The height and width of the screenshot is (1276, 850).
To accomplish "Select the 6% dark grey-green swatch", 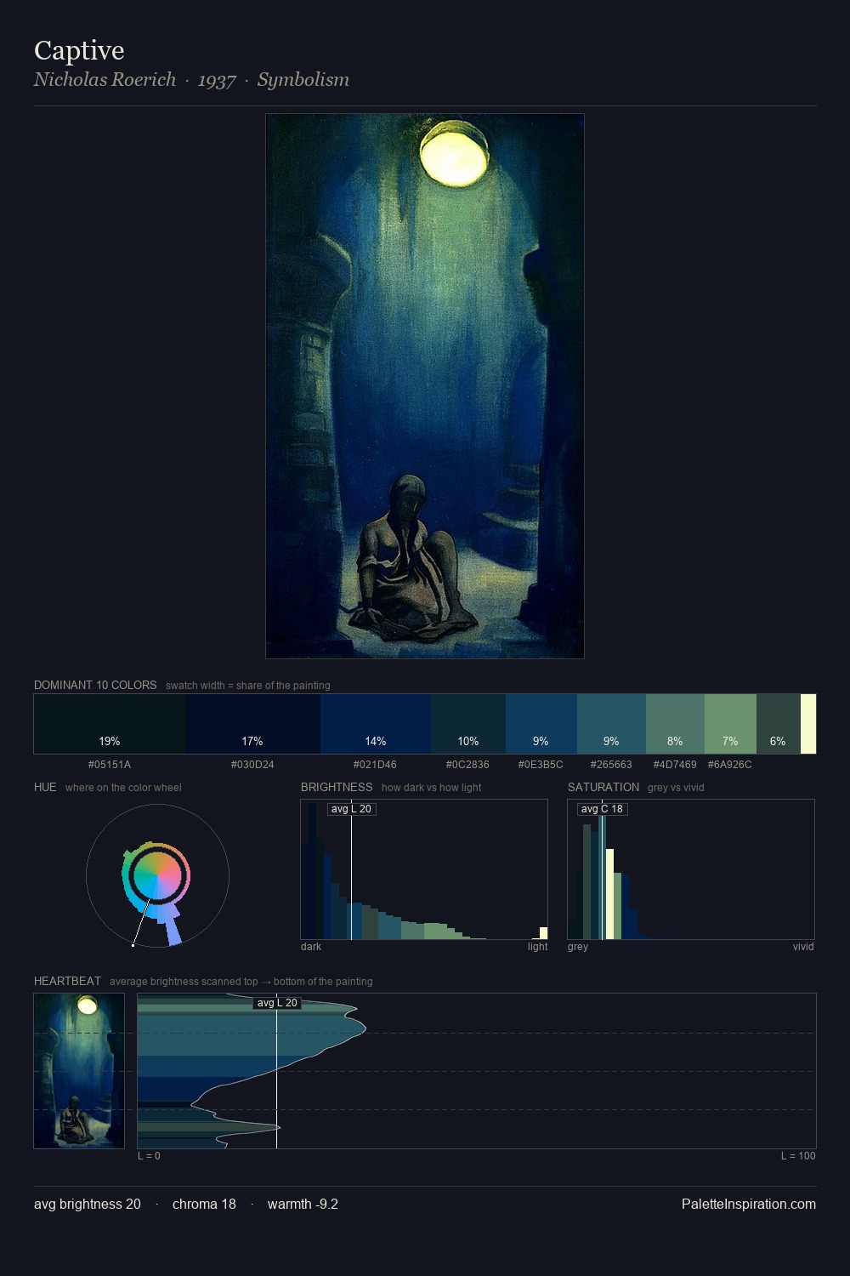I will click(778, 724).
